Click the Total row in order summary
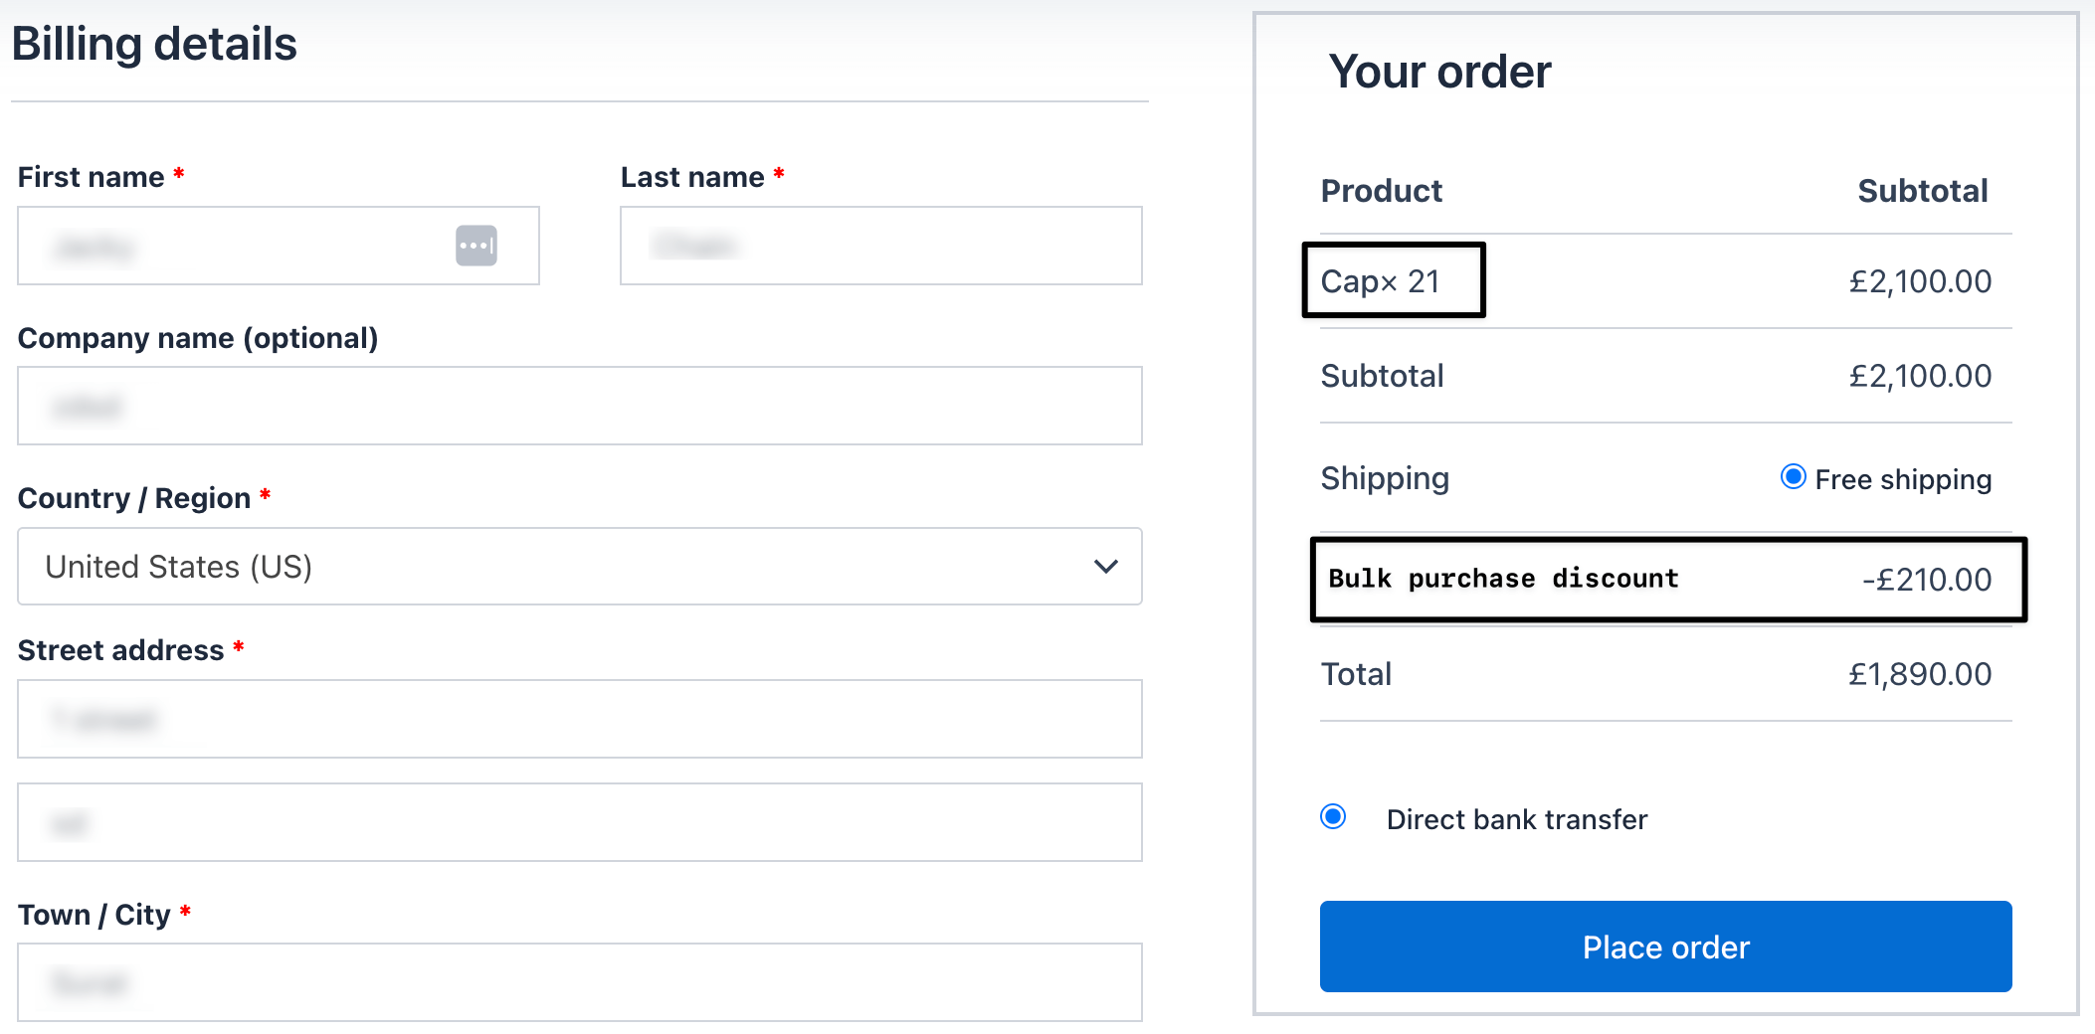This screenshot has height=1034, width=2095. click(x=1356, y=673)
